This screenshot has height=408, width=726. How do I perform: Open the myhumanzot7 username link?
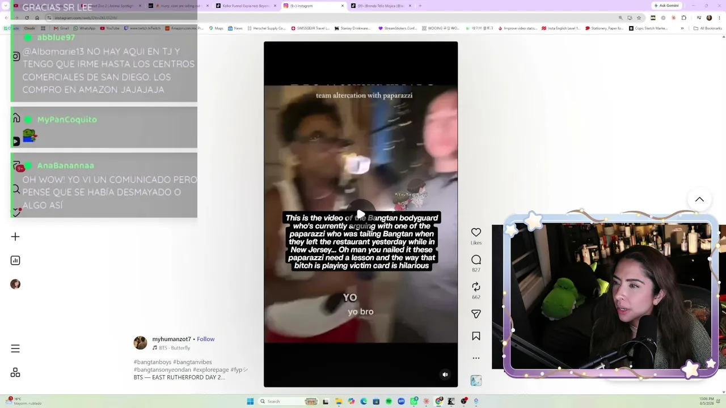(x=171, y=339)
